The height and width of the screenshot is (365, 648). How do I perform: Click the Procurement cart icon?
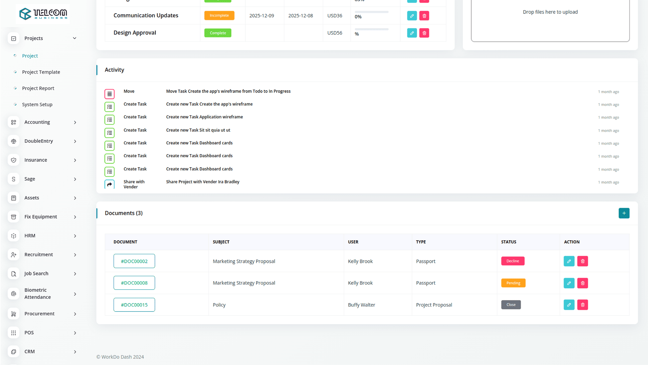click(x=13, y=314)
